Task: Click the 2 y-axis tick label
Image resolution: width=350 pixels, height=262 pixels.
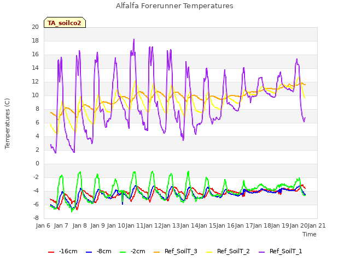Action: [37, 150]
